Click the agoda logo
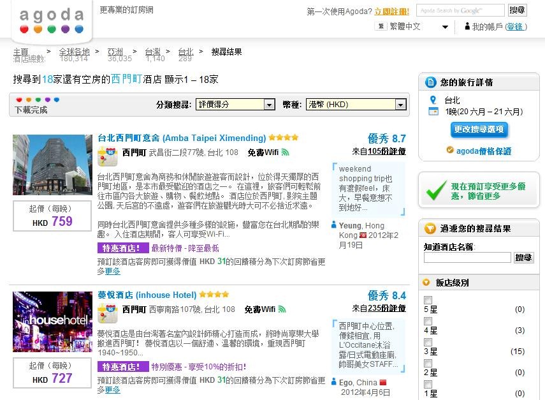The image size is (545, 400). 52,21
